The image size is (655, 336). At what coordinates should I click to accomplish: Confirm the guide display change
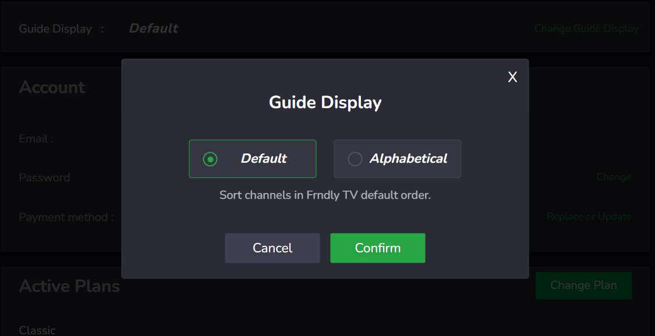[x=377, y=248]
